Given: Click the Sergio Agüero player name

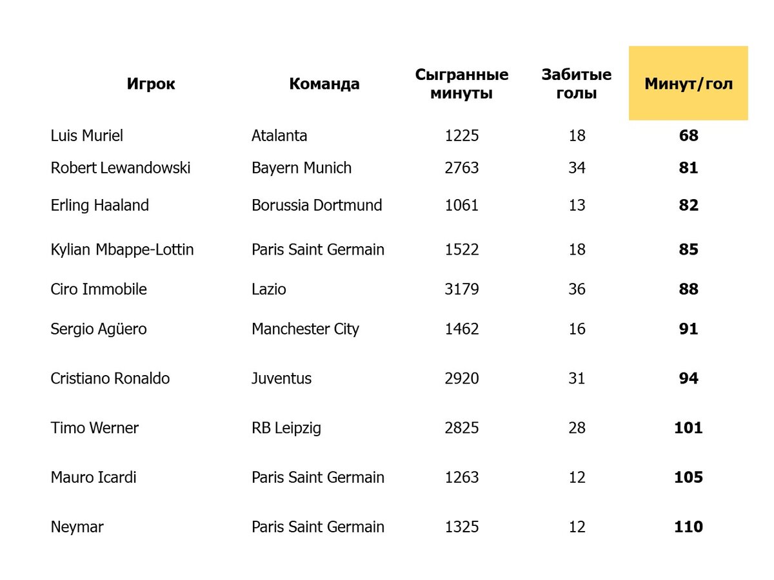Looking at the screenshot, I should [99, 329].
